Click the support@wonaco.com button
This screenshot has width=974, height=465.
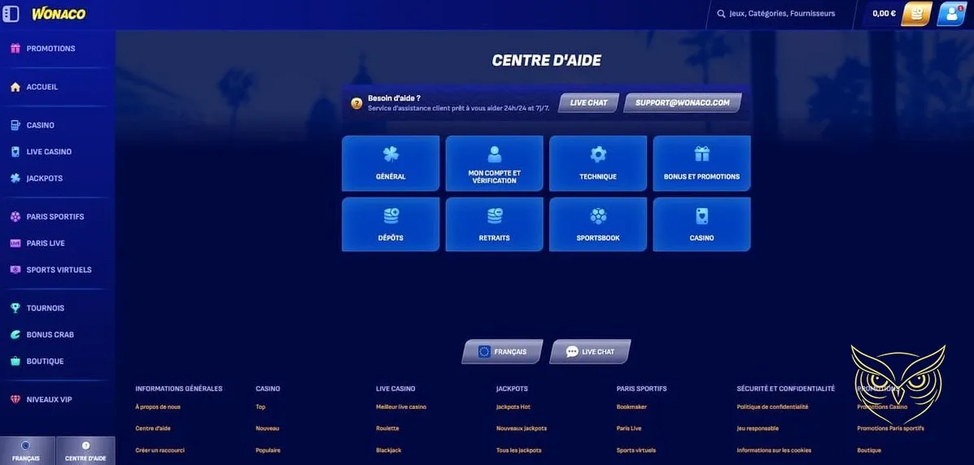click(x=683, y=103)
